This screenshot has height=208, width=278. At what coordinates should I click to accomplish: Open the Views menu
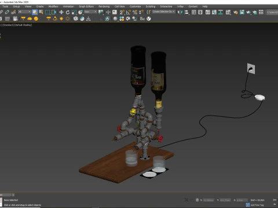[x=28, y=6]
